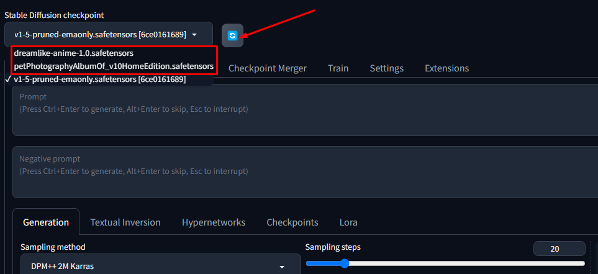The image size is (598, 274).
Task: Choose petPhotographyAlbumOf_v10HomeEdition.safetensors checkpoint
Action: pyautogui.click(x=114, y=66)
